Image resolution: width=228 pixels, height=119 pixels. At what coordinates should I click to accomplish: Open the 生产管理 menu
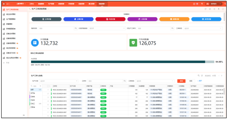coord(51,4)
